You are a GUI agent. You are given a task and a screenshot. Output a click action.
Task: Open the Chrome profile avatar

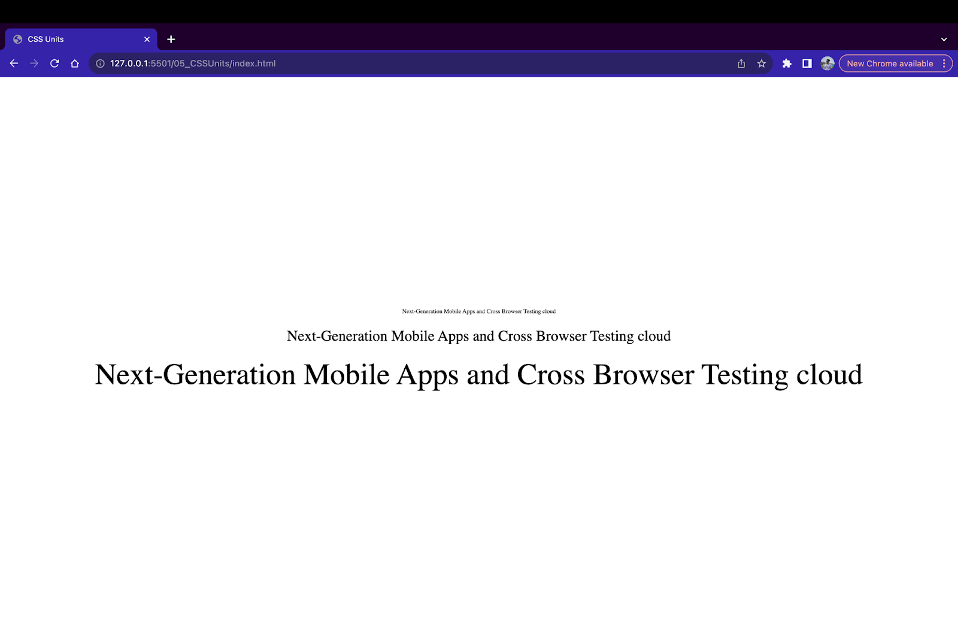pos(827,63)
